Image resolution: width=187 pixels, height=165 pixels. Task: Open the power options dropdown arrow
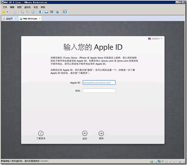(7, 12)
